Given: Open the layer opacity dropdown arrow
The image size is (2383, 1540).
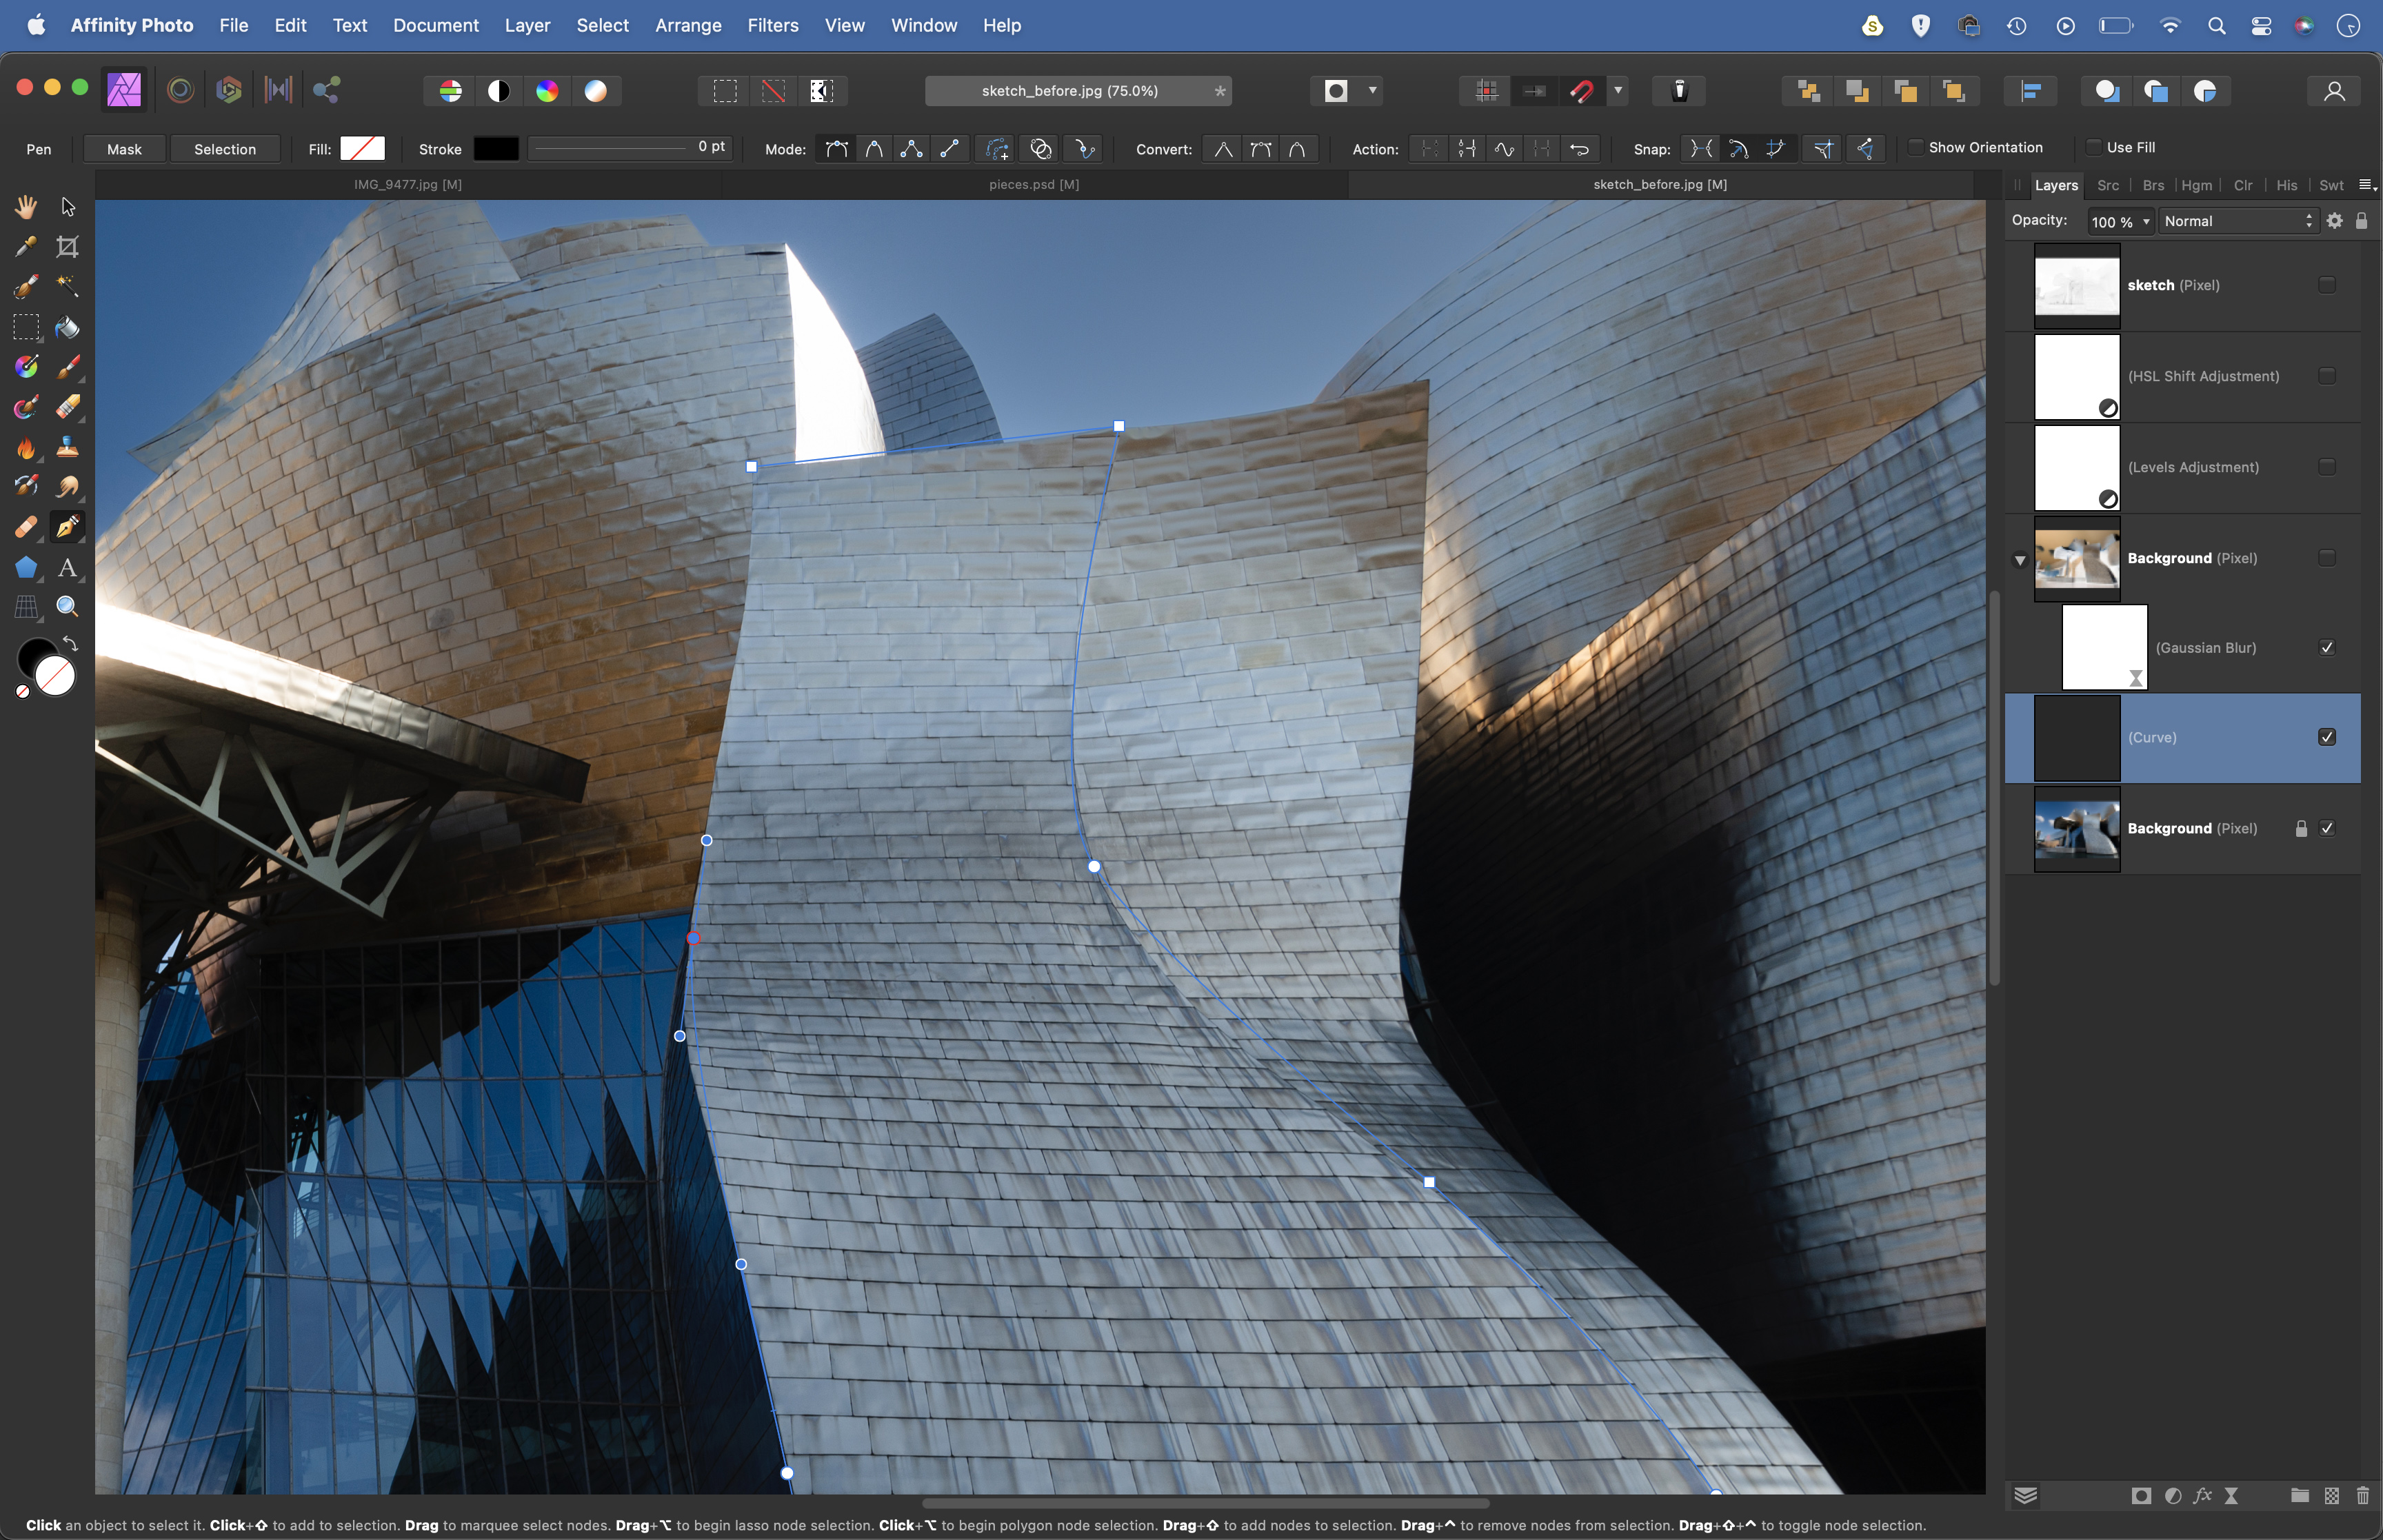Looking at the screenshot, I should coord(2146,222).
